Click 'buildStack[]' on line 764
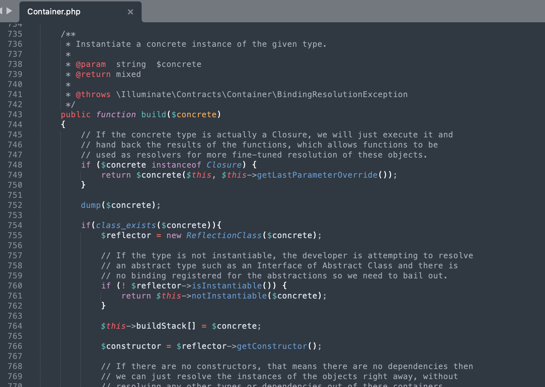 click(x=166, y=326)
